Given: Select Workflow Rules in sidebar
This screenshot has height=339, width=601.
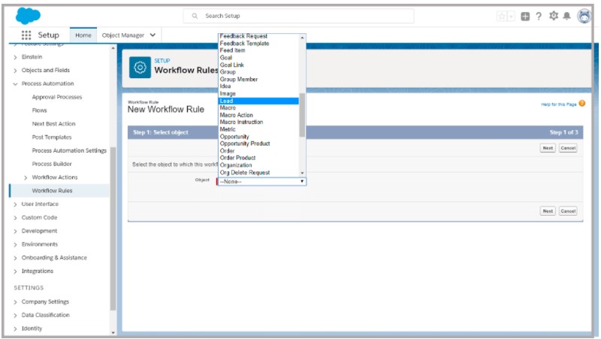Looking at the screenshot, I should [x=52, y=191].
